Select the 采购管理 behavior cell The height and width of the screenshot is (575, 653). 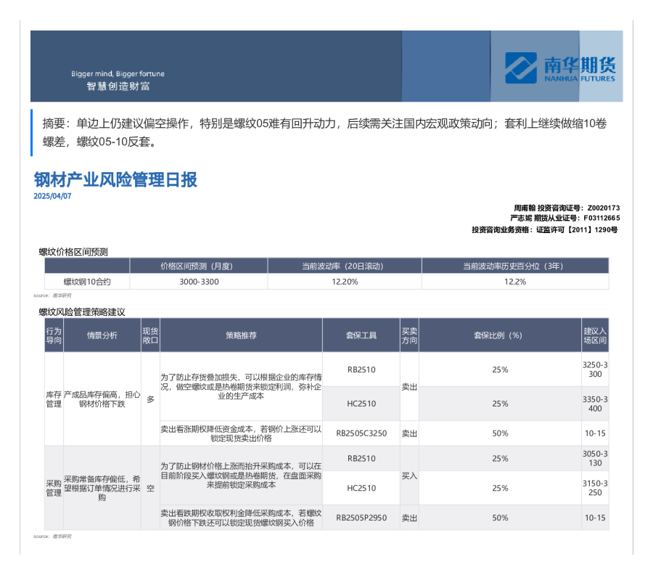pyautogui.click(x=54, y=488)
